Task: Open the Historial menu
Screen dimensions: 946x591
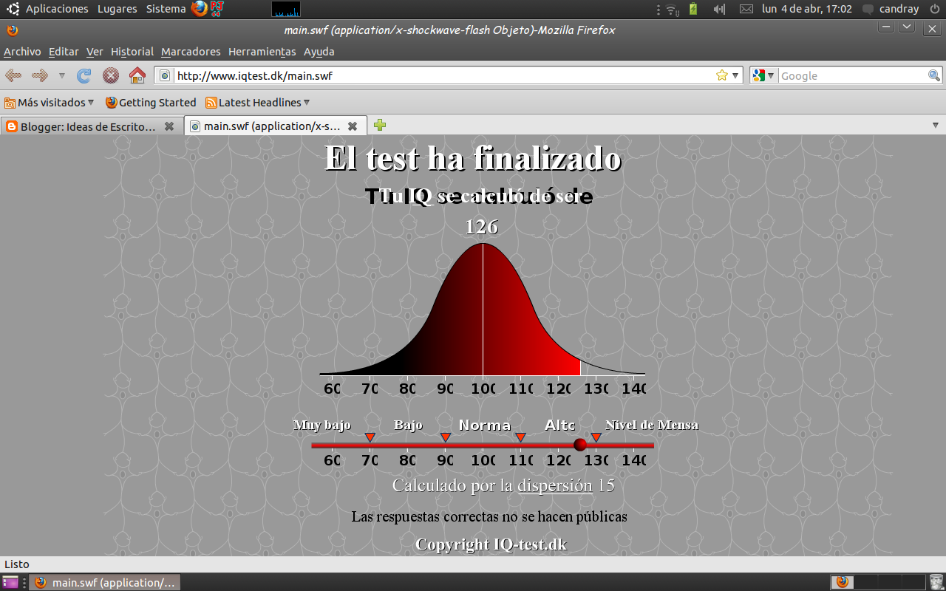Action: pos(132,52)
